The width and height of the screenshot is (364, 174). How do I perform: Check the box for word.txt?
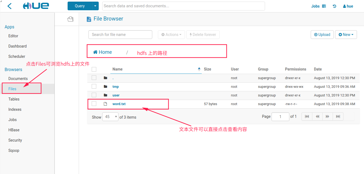pos(94,104)
